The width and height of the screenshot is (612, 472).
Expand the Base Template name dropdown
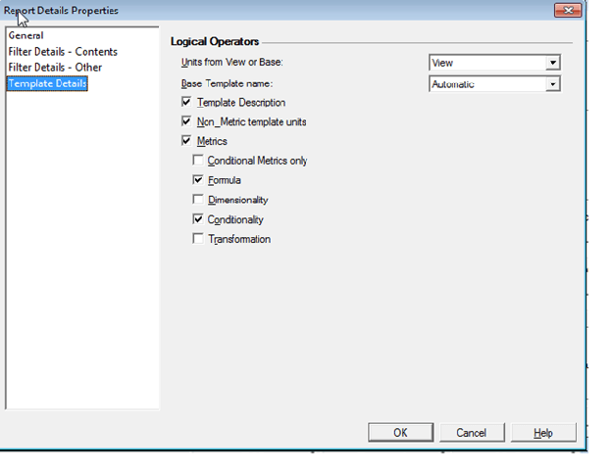click(x=553, y=84)
